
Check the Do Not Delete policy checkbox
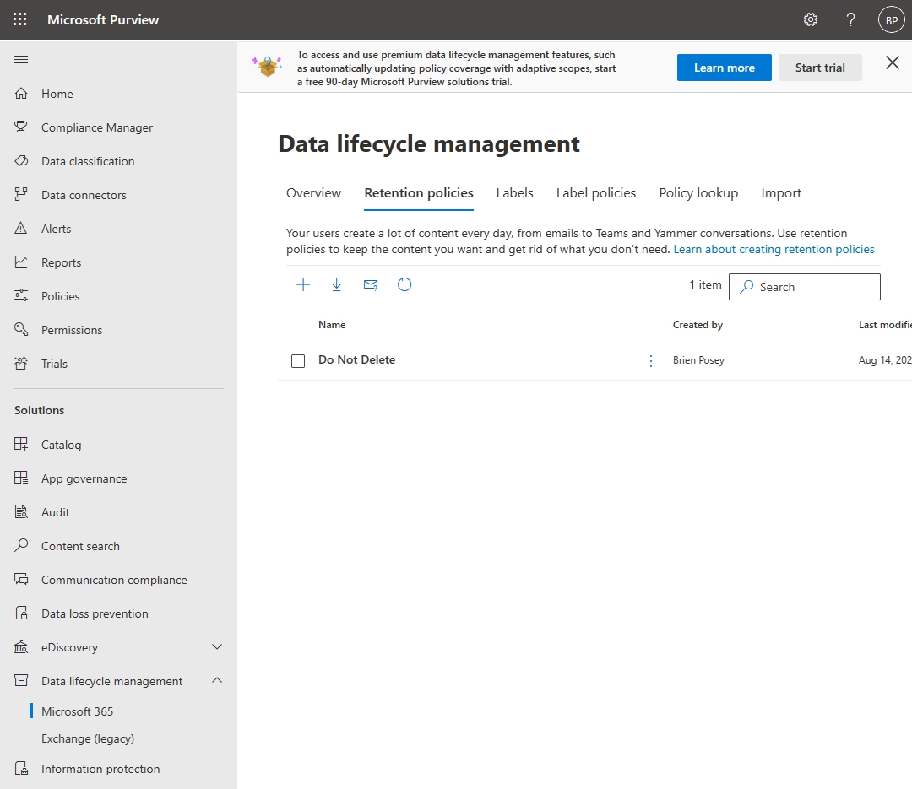pos(298,360)
